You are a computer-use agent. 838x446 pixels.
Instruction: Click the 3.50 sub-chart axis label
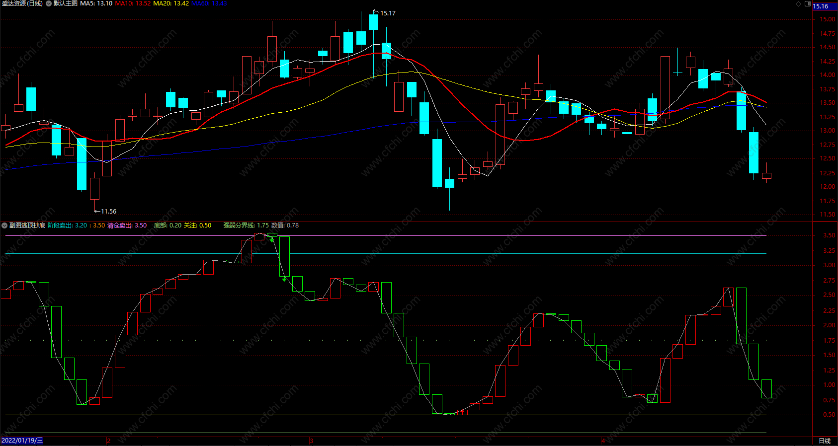tap(829, 235)
